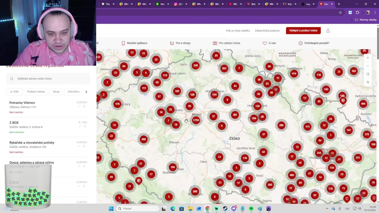Switch to the YouTube browser tab
The image size is (379, 213).
(x=235, y=4)
